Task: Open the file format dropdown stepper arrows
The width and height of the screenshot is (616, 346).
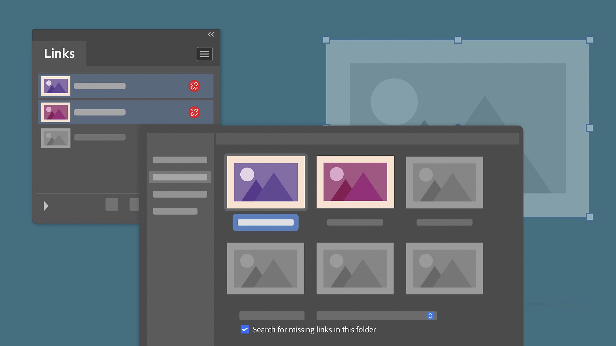Action: [430, 316]
